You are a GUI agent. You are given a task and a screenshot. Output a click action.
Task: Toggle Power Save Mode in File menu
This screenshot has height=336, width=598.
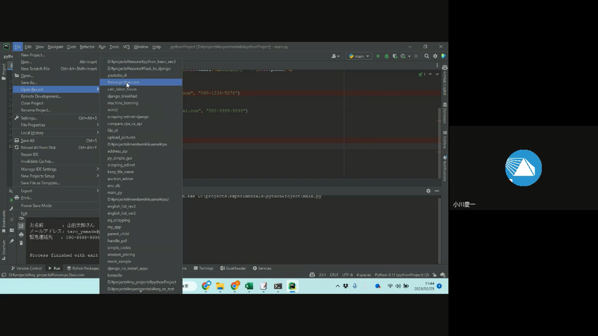click(36, 206)
